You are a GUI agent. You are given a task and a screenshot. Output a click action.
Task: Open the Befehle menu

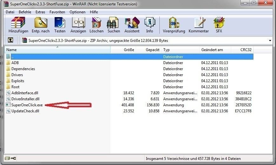click(25, 12)
